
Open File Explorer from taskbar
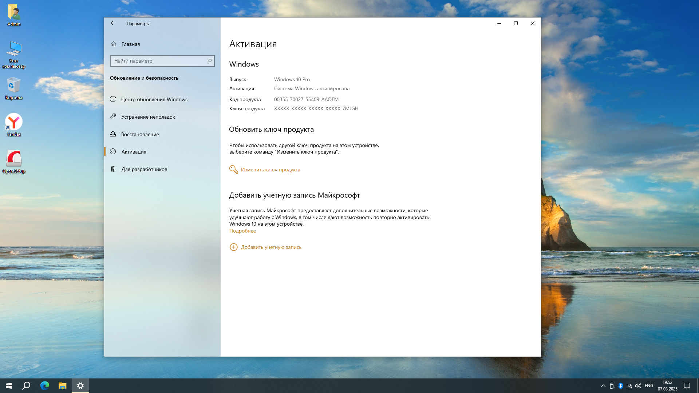63,386
